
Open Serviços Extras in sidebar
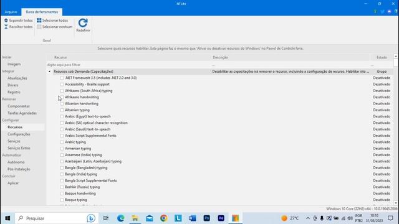[19, 148]
